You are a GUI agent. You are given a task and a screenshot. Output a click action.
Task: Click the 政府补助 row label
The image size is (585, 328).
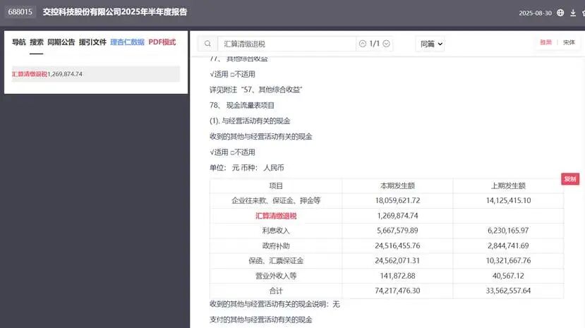click(x=276, y=246)
